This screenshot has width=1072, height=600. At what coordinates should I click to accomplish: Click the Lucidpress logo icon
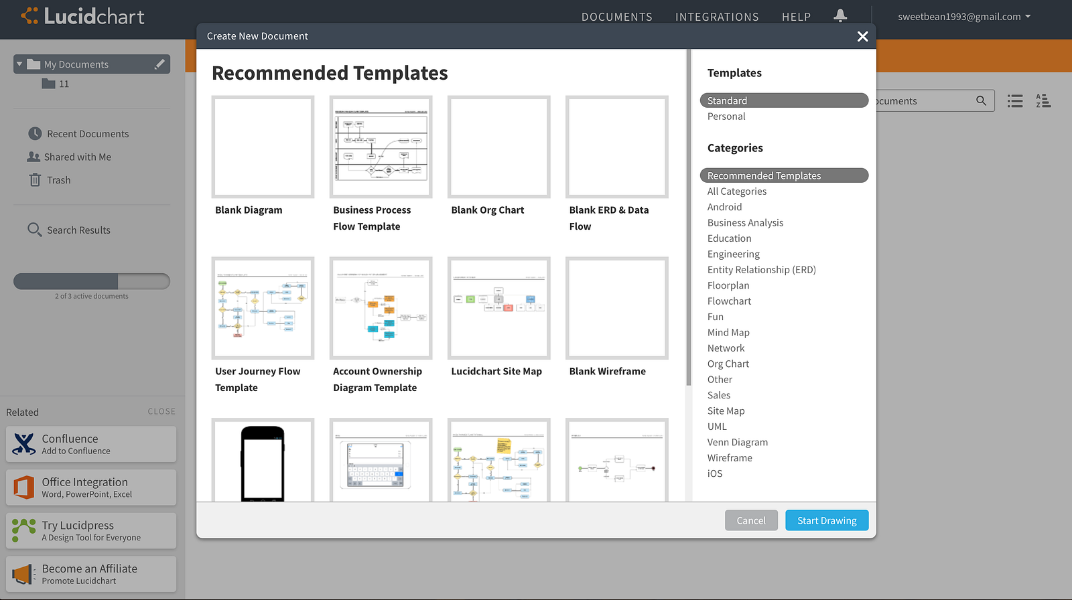point(24,530)
